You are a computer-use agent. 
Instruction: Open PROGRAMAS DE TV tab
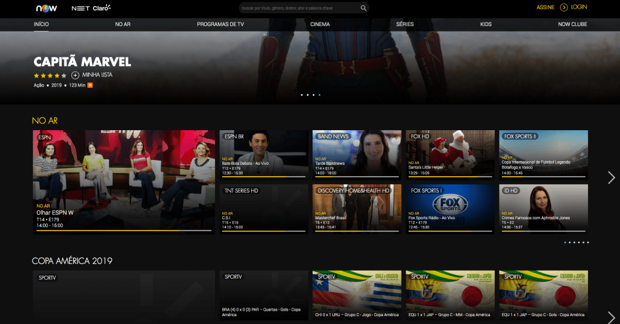point(220,24)
